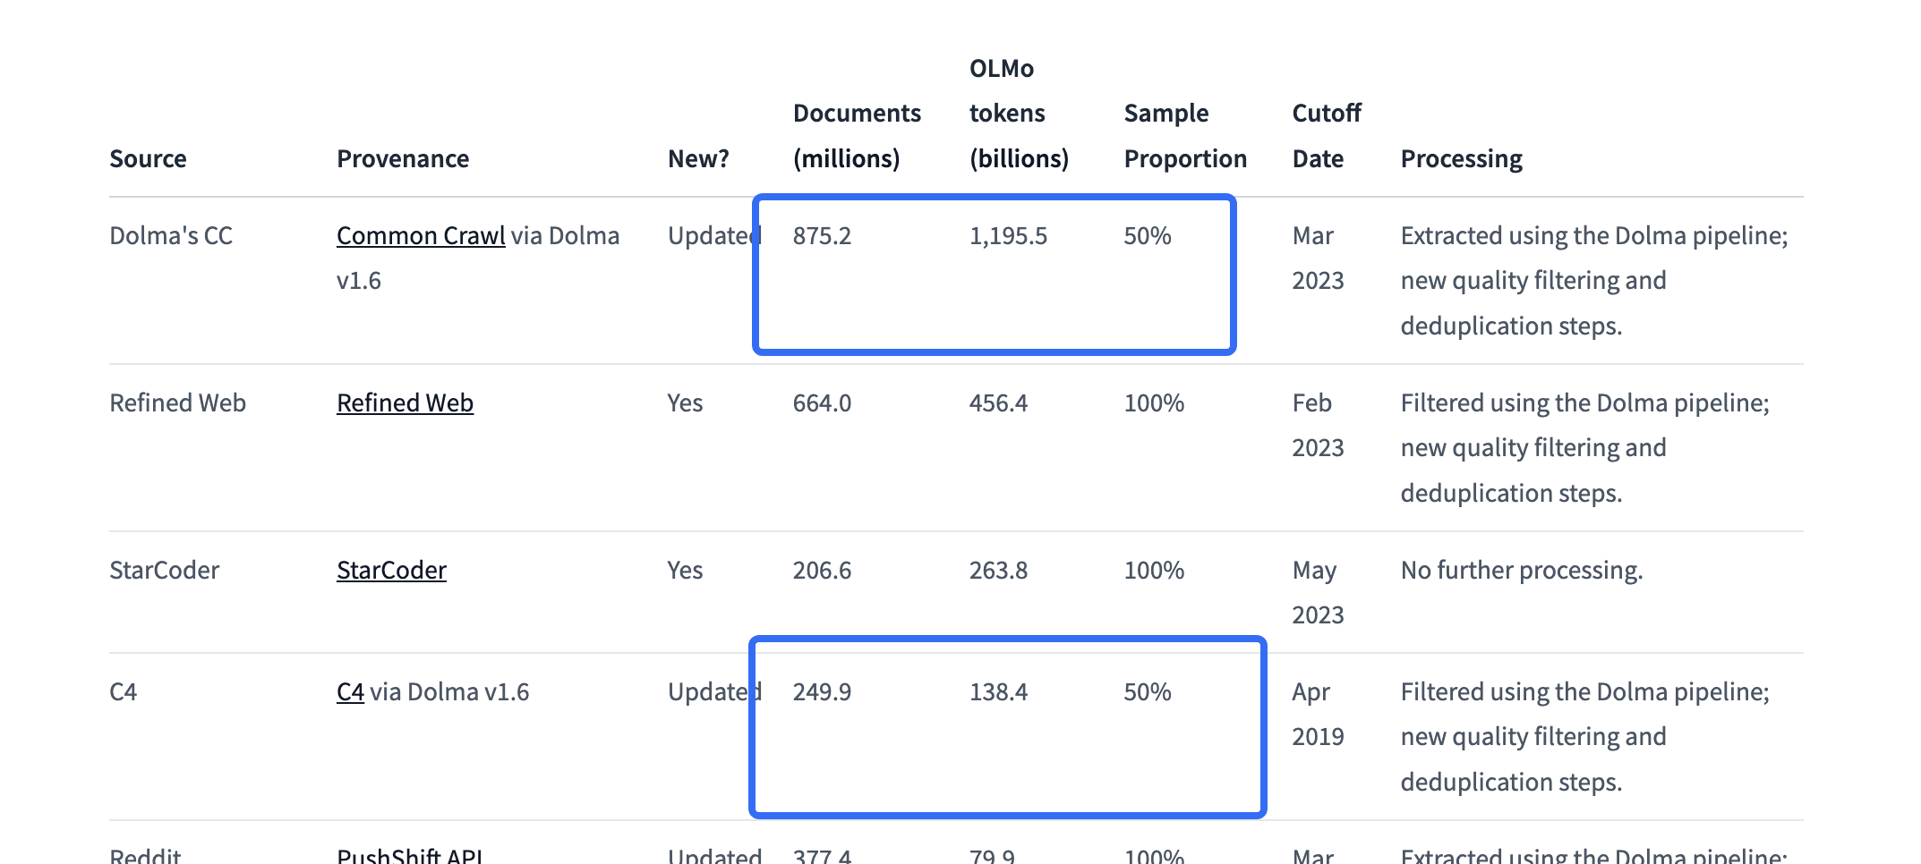Click the Source column header
Image resolution: width=1921 pixels, height=864 pixels.
(x=148, y=158)
